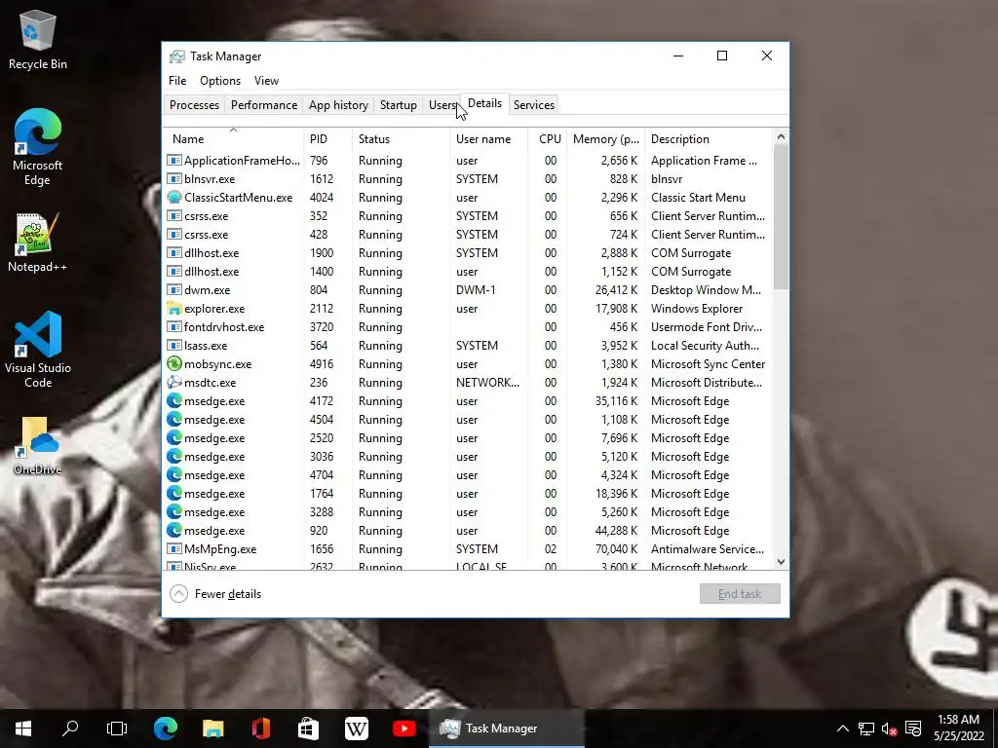Viewport: 998px width, 748px height.
Task: Select the lsass.exe row
Action: click(468, 346)
